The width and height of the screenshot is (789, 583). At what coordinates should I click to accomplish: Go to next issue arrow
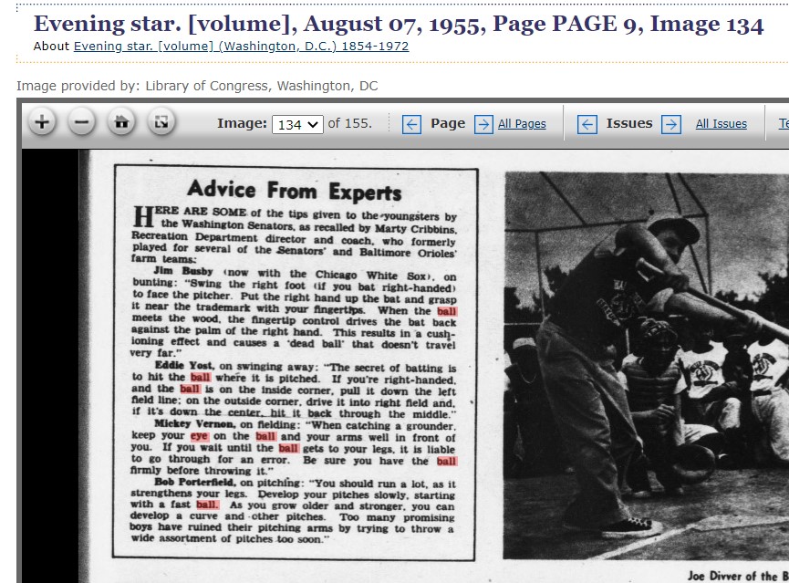671,124
